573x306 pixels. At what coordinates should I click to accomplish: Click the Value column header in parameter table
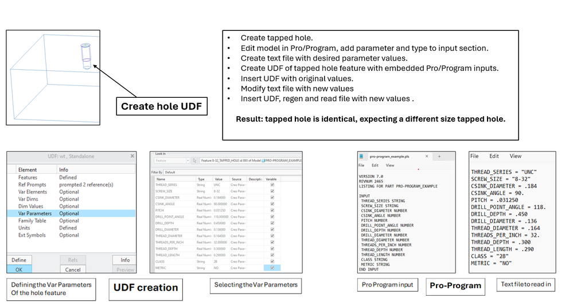pyautogui.click(x=221, y=179)
